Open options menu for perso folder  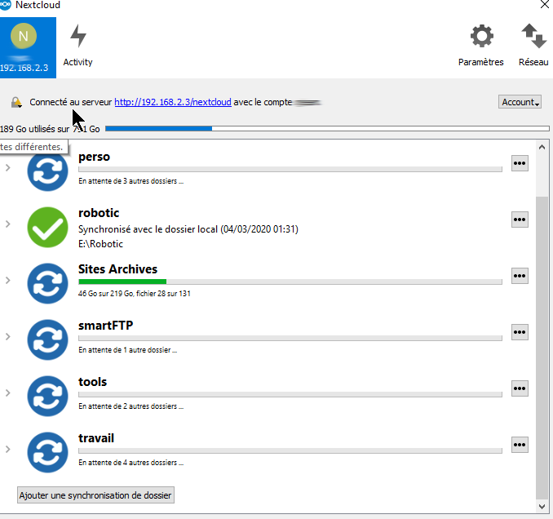point(520,163)
